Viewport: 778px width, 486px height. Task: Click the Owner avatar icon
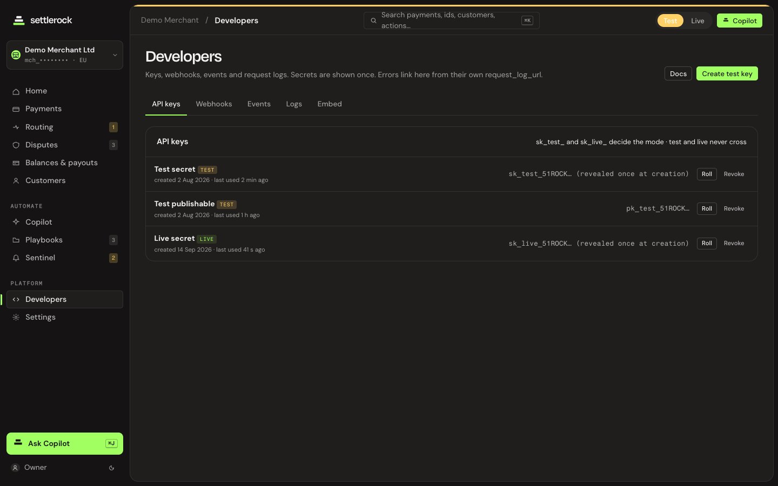(16, 468)
